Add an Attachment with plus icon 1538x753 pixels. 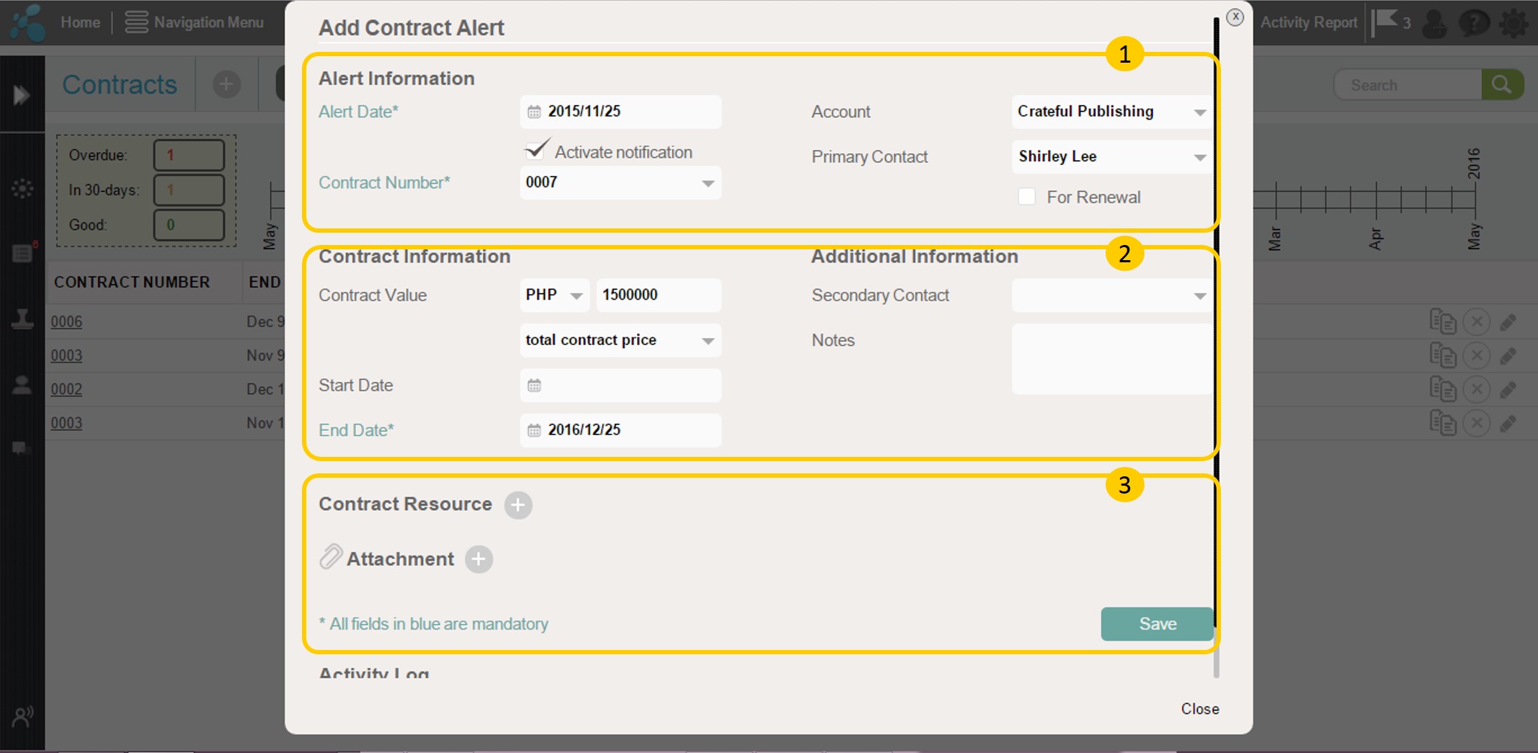coord(479,559)
